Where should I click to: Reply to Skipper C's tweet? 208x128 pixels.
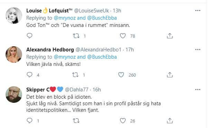click(29, 120)
